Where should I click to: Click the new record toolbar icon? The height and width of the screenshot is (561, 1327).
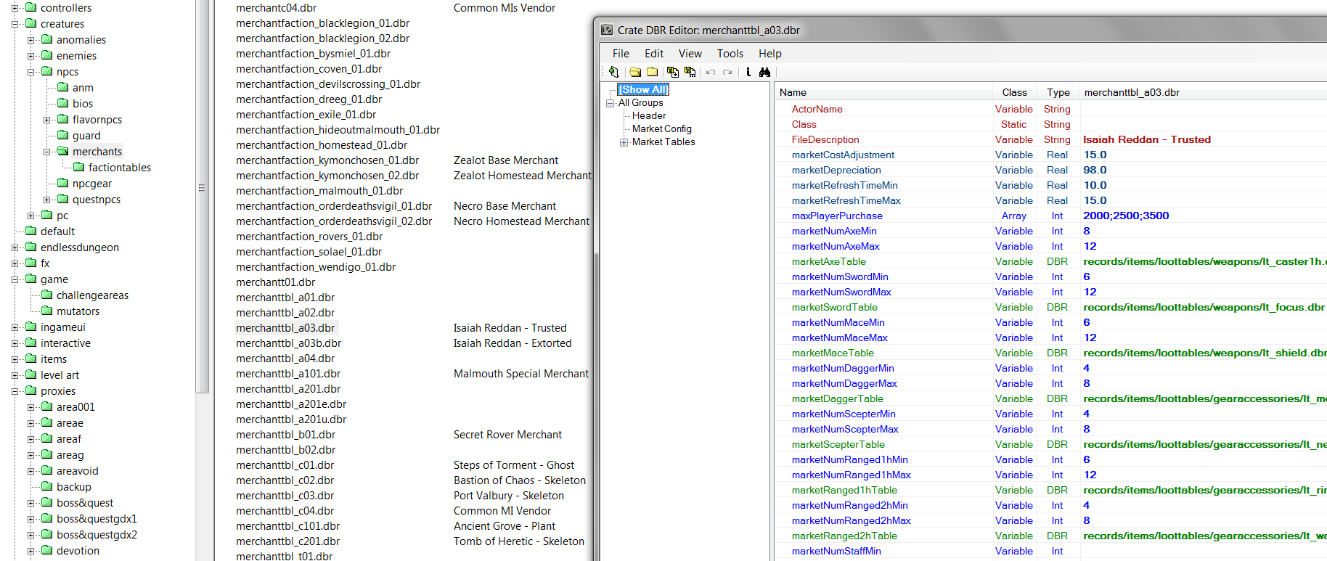pyautogui.click(x=613, y=72)
